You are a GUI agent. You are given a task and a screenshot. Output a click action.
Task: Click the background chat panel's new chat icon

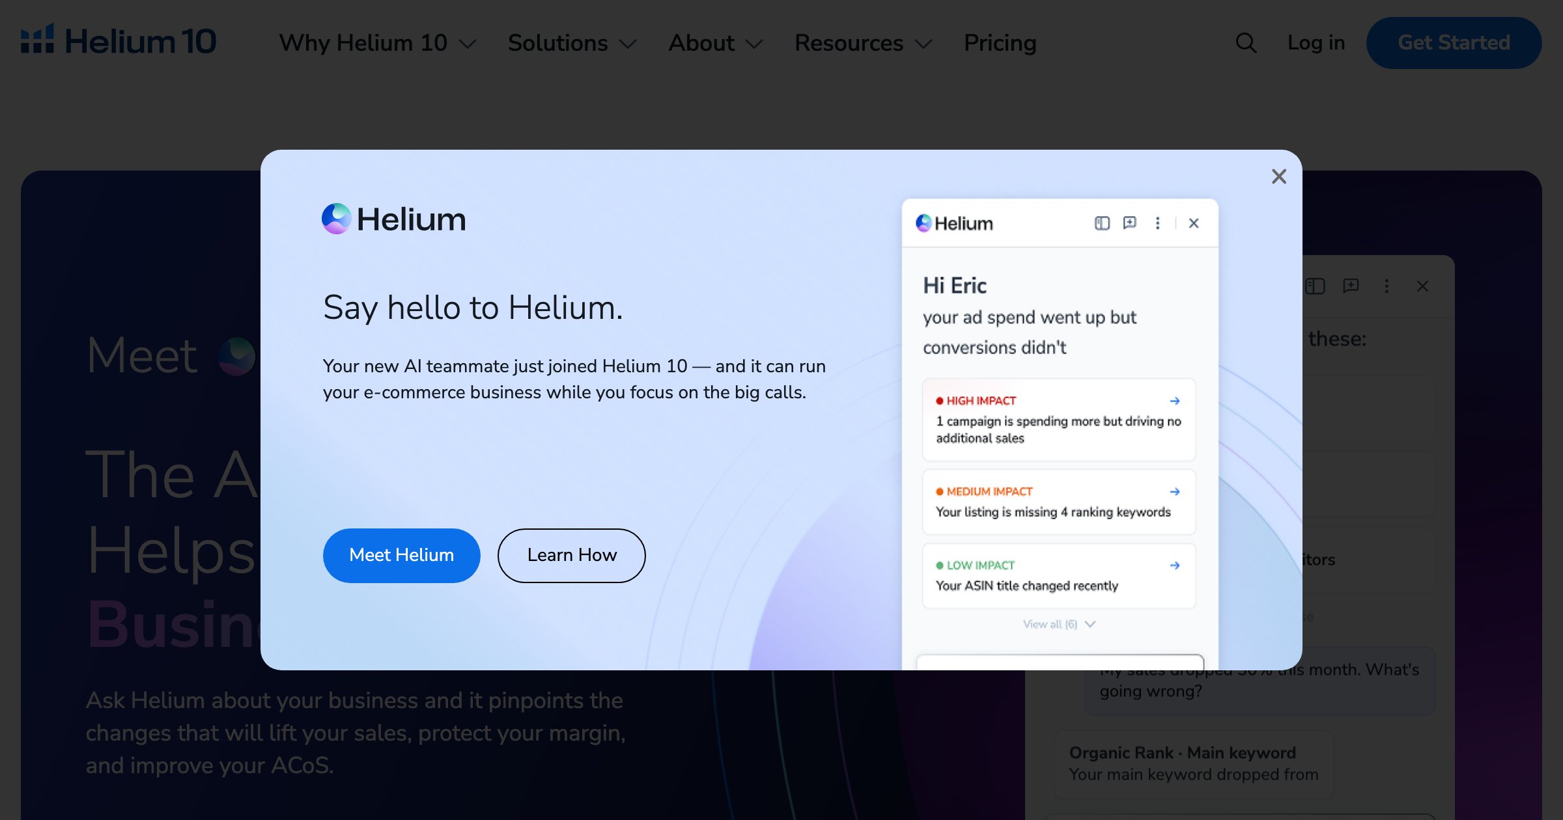point(1351,286)
